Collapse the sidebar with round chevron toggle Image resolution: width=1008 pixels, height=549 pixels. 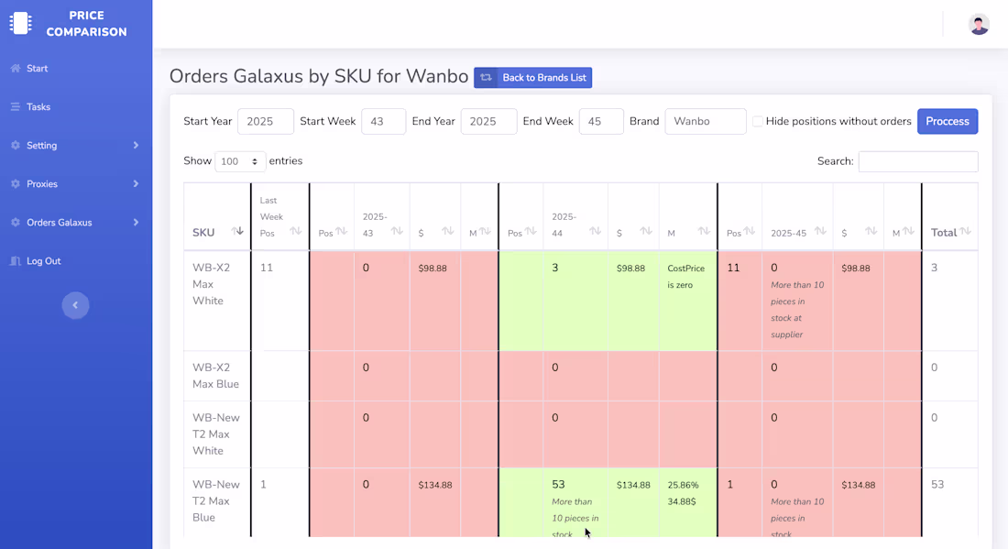[x=75, y=305]
